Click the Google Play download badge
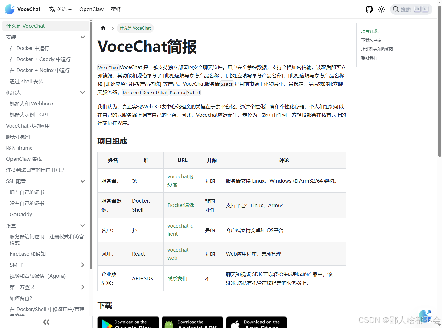442x328 pixels. pyautogui.click(x=128, y=322)
